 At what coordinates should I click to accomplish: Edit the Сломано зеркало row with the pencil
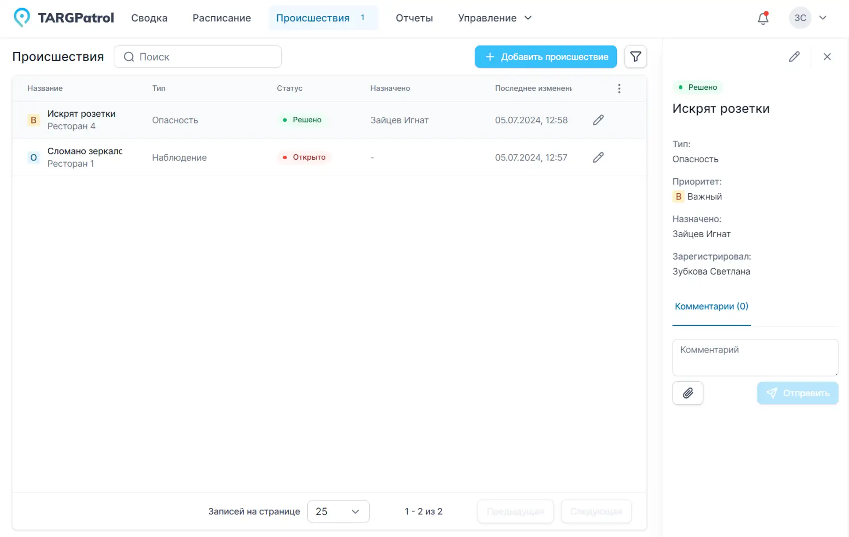tap(598, 157)
